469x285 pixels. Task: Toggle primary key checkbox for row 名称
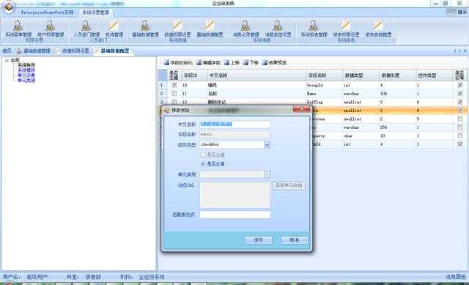(174, 94)
